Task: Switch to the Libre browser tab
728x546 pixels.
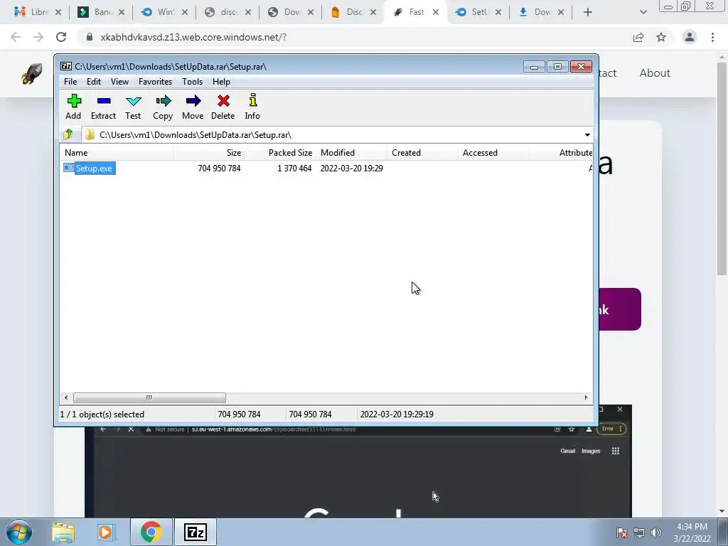Action: 37,12
